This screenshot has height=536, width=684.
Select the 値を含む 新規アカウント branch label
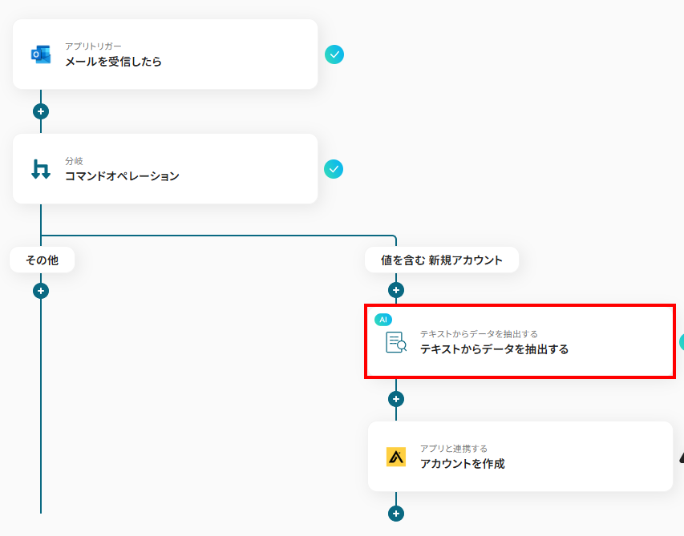pos(441,259)
